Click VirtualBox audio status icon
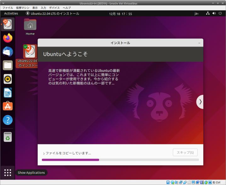Screen dimensions: 226x185 [x=176, y=182]
